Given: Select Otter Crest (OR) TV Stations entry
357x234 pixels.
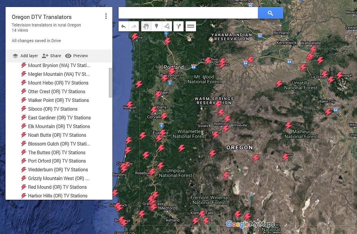Looking at the screenshot, I should click(x=57, y=92).
